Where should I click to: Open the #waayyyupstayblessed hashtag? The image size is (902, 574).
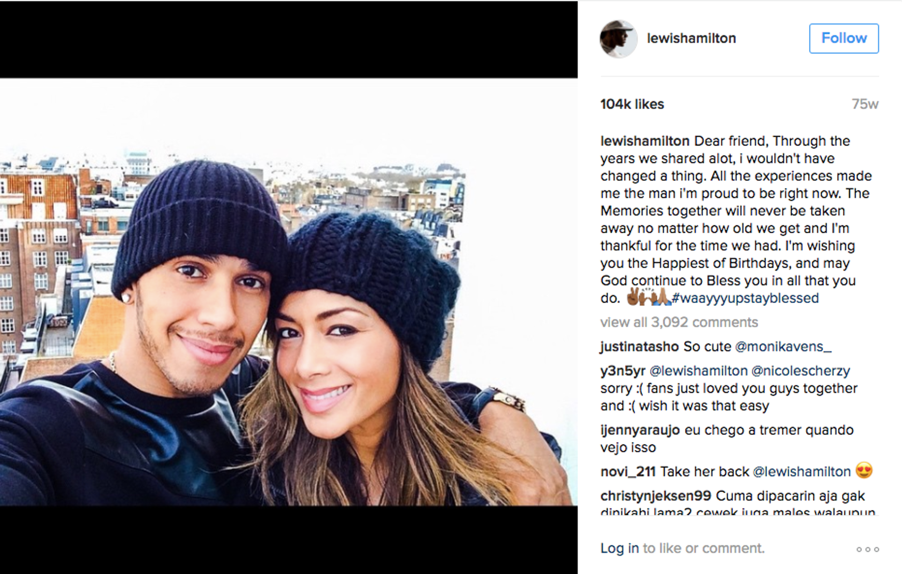click(746, 298)
